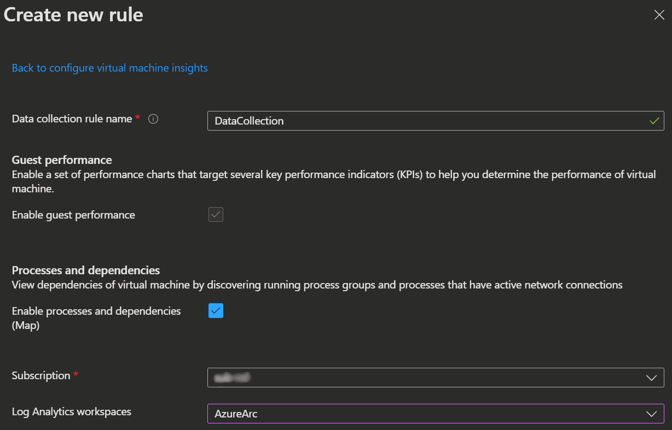Click chevron of Log Analytics workspaces combo box
The height and width of the screenshot is (430, 672).
coord(651,414)
